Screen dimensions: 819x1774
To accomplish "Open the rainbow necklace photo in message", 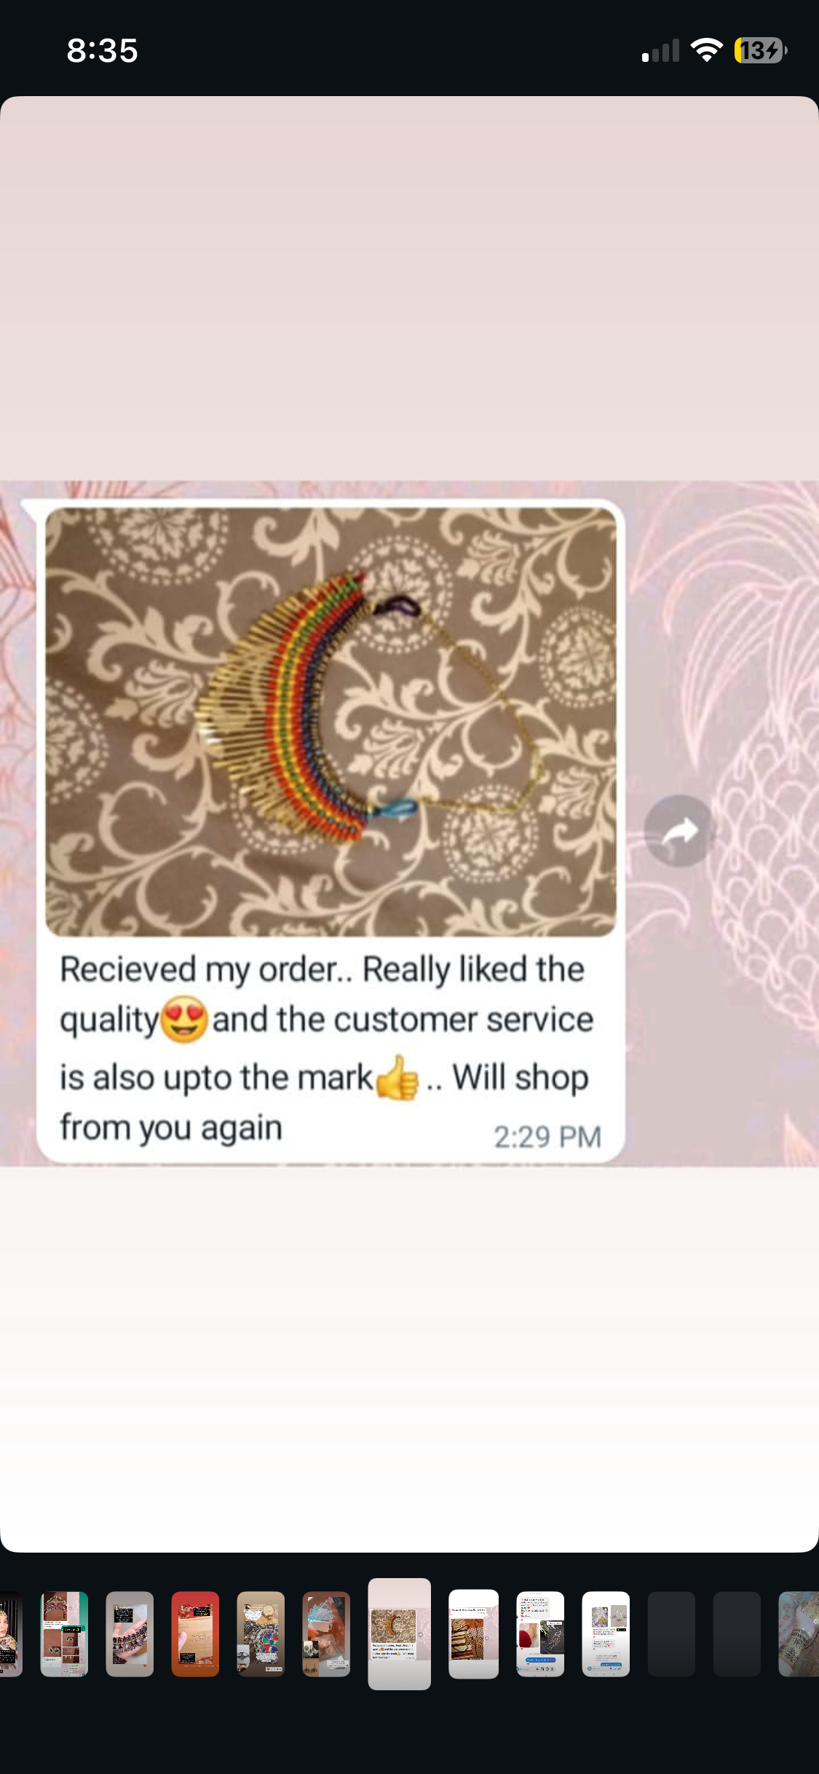I will (331, 722).
